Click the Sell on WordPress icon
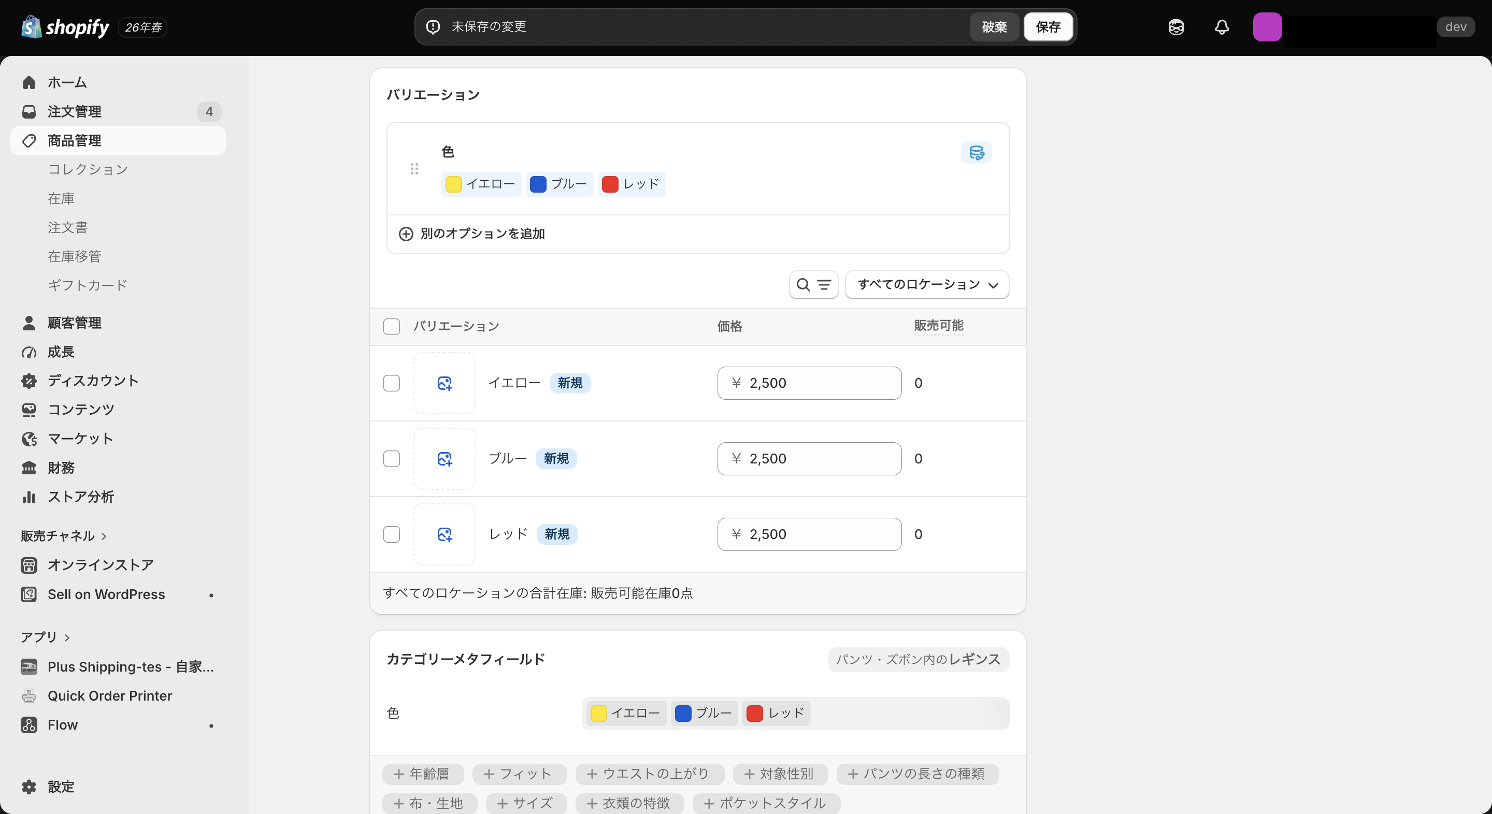1492x814 pixels. click(x=29, y=594)
